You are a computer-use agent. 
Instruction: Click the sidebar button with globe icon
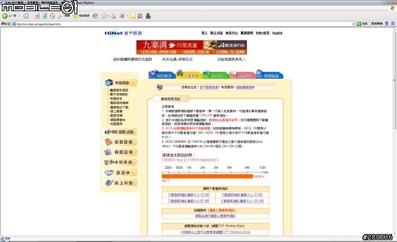coord(120,182)
